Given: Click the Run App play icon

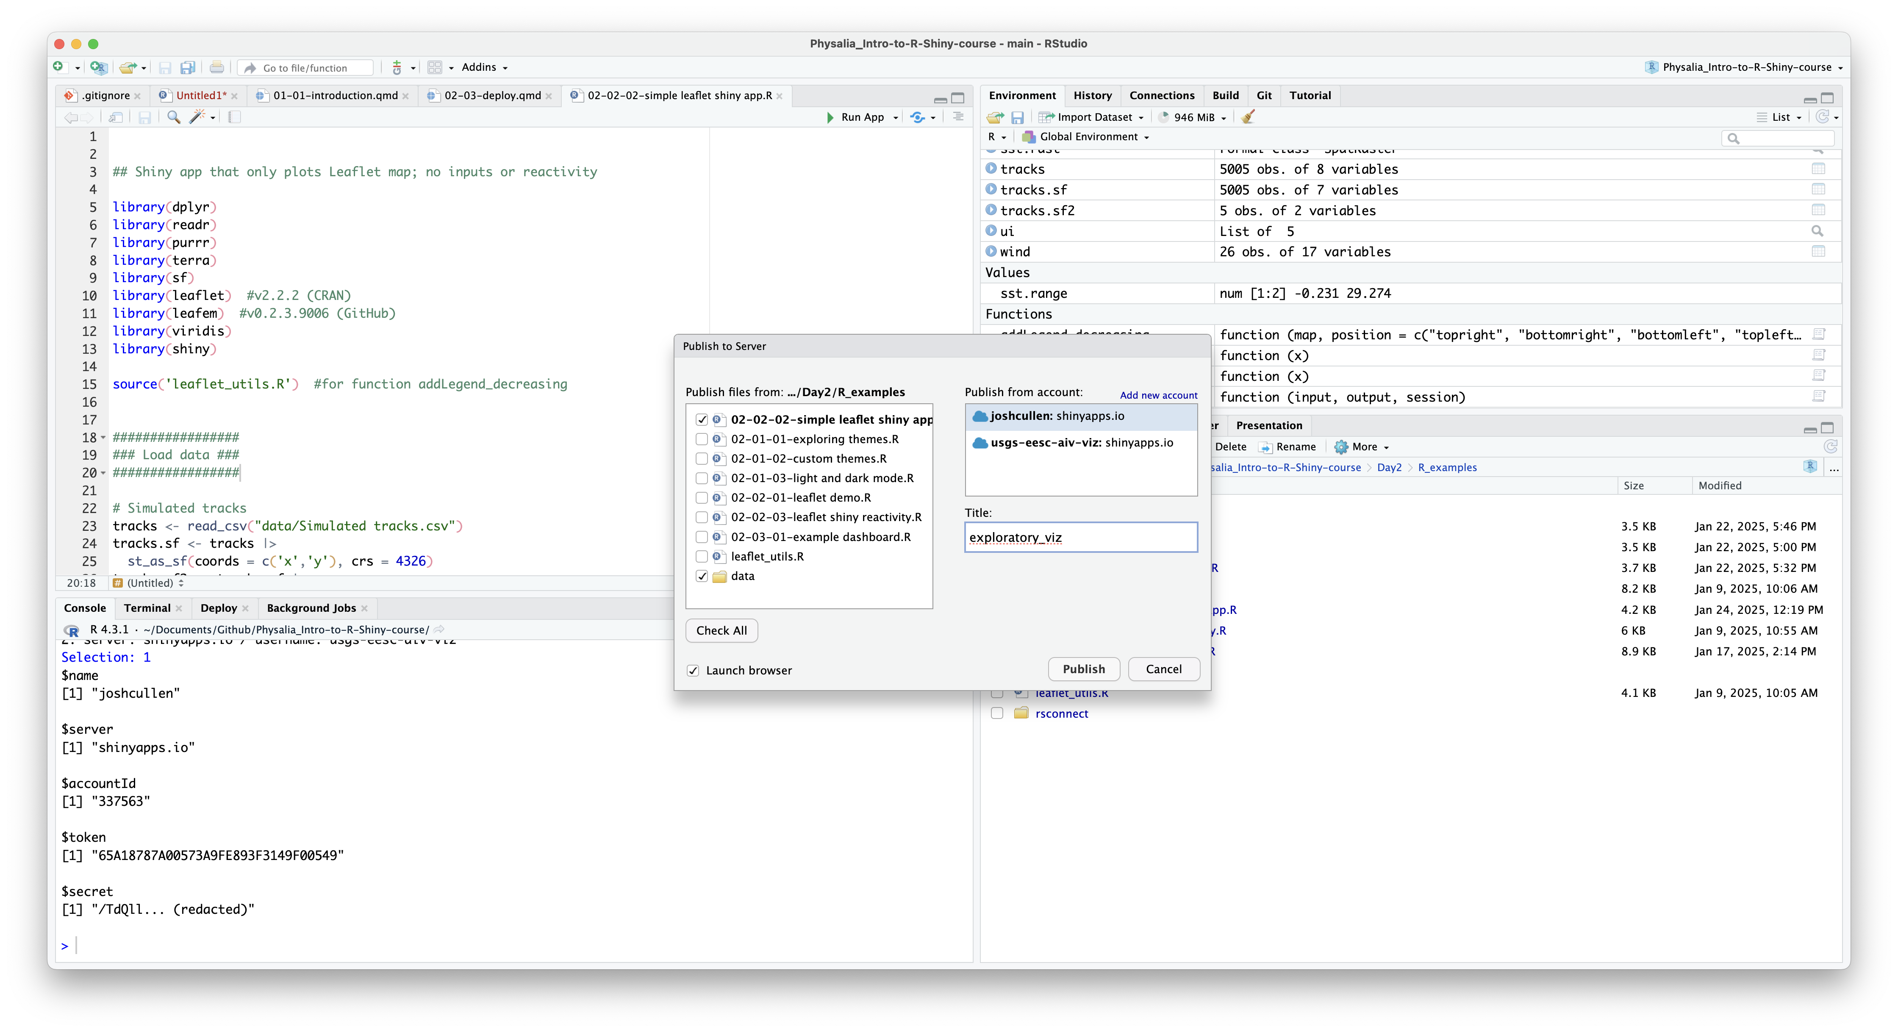Looking at the screenshot, I should [830, 117].
